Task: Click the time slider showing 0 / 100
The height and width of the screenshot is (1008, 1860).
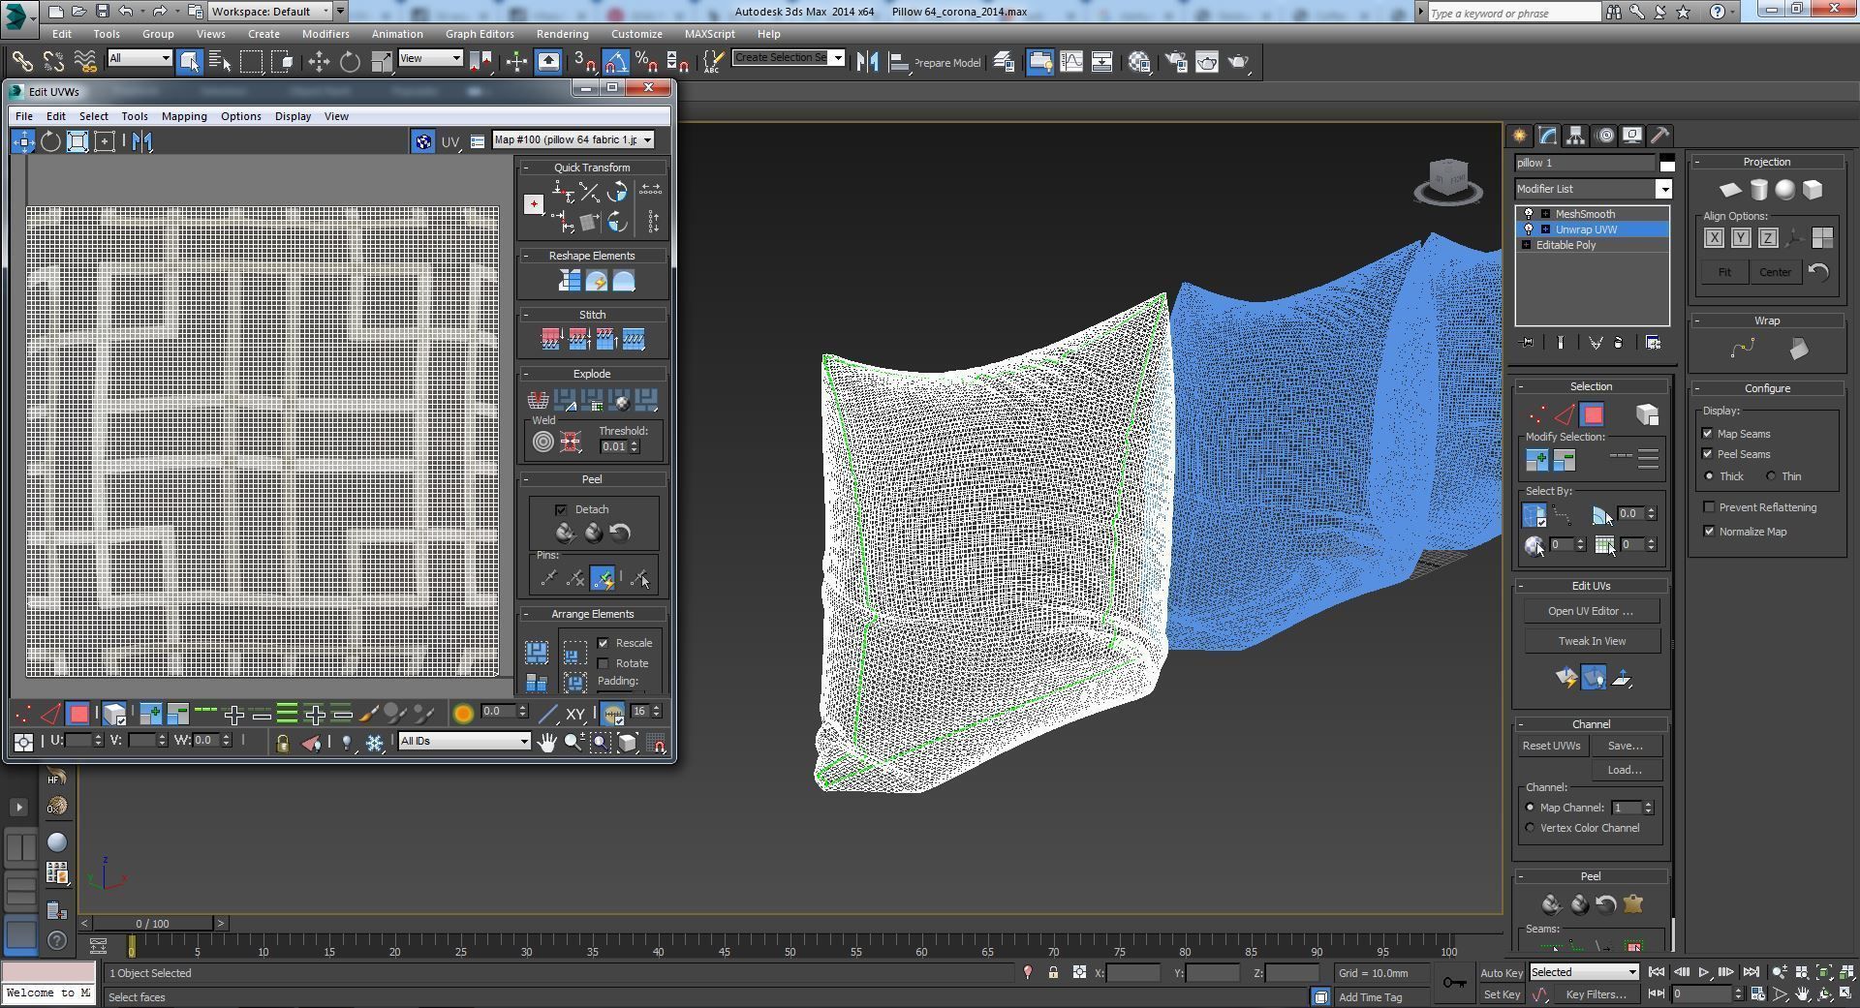Action: pos(152,924)
